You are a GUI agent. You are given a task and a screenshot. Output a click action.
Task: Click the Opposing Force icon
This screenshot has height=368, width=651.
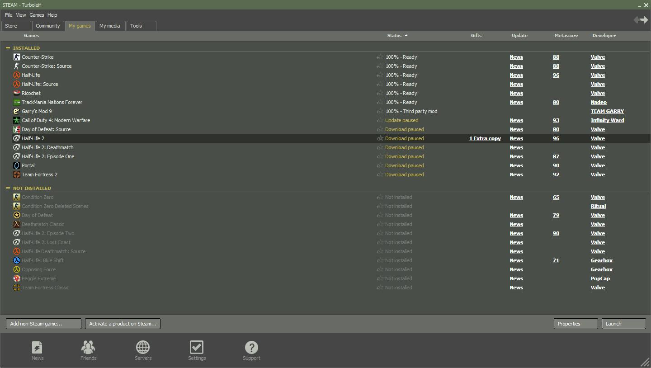coord(17,269)
